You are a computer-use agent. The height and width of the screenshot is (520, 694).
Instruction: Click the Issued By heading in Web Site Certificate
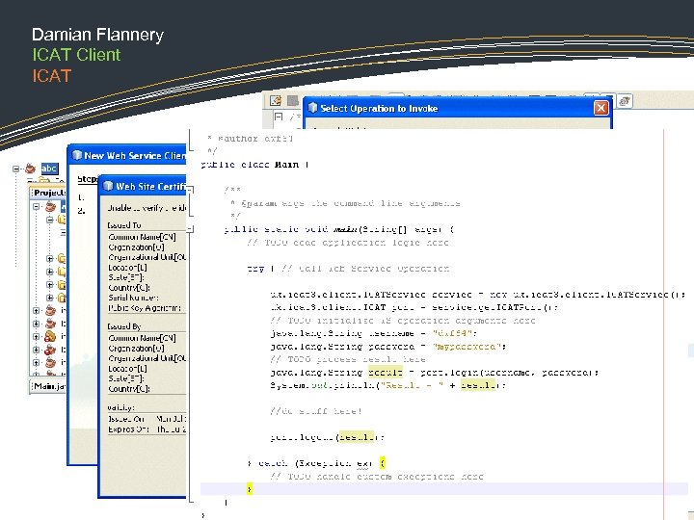click(124, 326)
